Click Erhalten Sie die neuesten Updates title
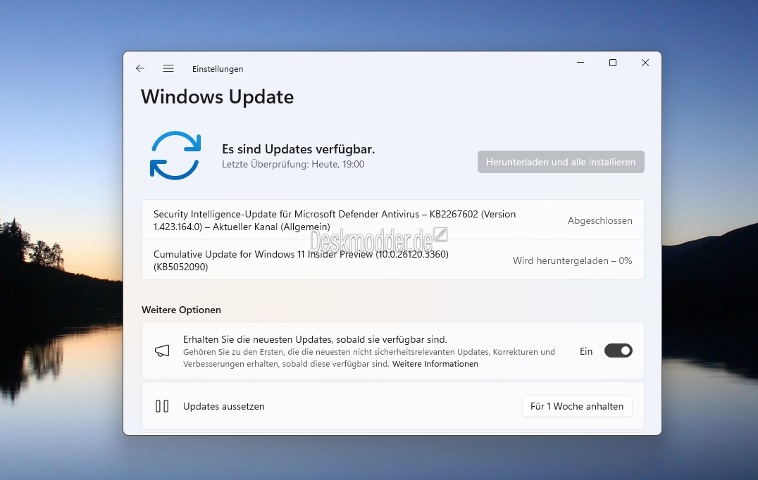The image size is (758, 480). [x=315, y=339]
